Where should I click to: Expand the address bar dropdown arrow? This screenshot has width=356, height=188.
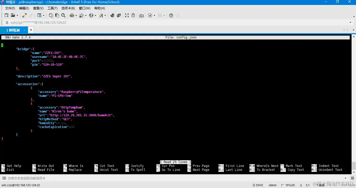pos(351,23)
